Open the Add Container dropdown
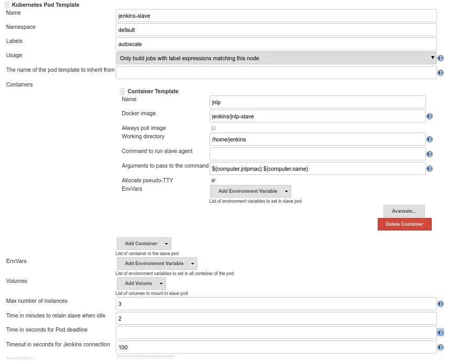The height and width of the screenshot is (362, 449). [144, 244]
